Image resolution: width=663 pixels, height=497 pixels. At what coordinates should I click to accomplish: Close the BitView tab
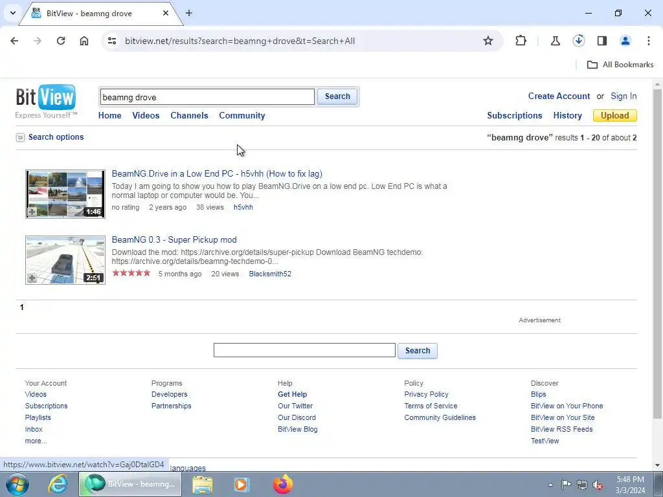pyautogui.click(x=166, y=13)
